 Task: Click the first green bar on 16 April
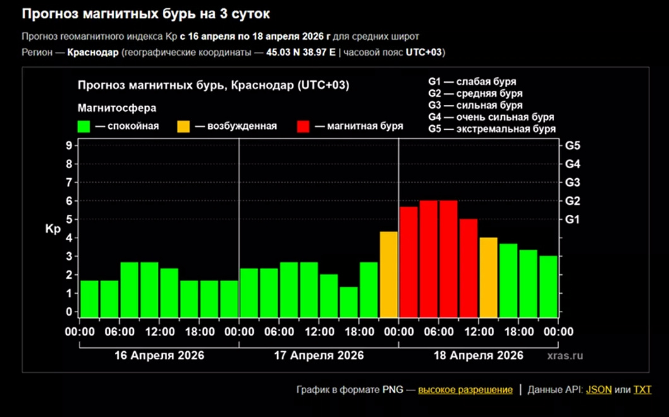(90, 299)
